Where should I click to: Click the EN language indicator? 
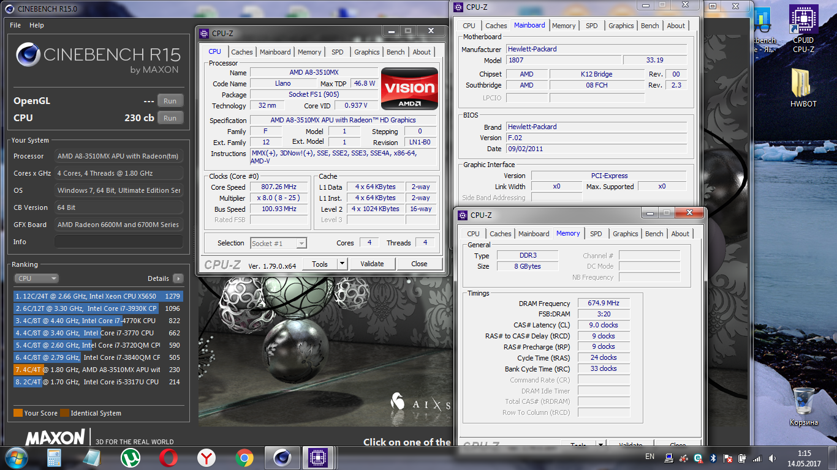click(650, 457)
